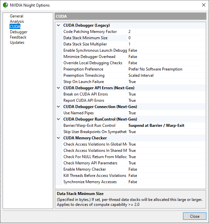Viewport: 209px width, 223px height.
Task: Edit Data Stack Minimum Size value 0
Action: pyautogui.click(x=166, y=38)
